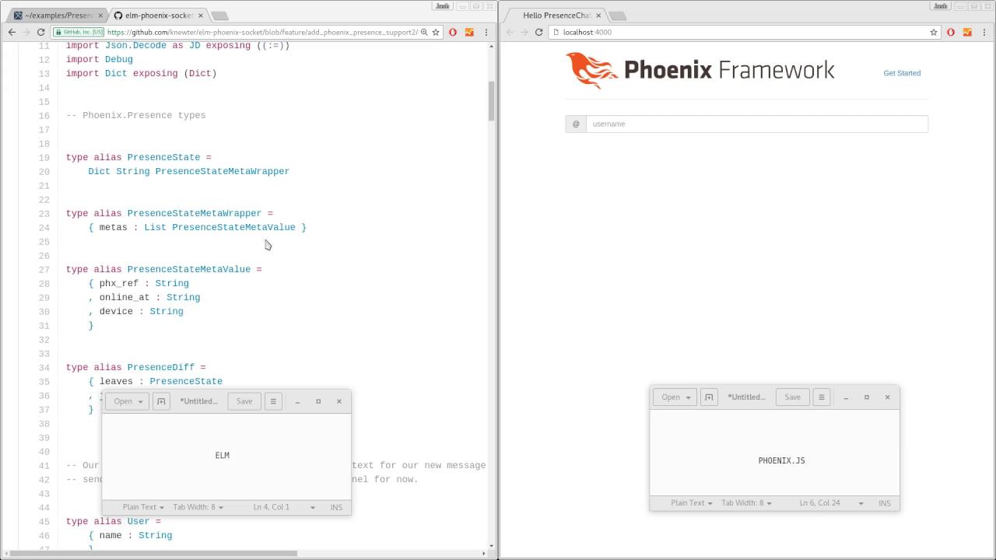Click the "-- Phoenix.Presence types" comment
Screen dimensions: 996x560
(136, 116)
